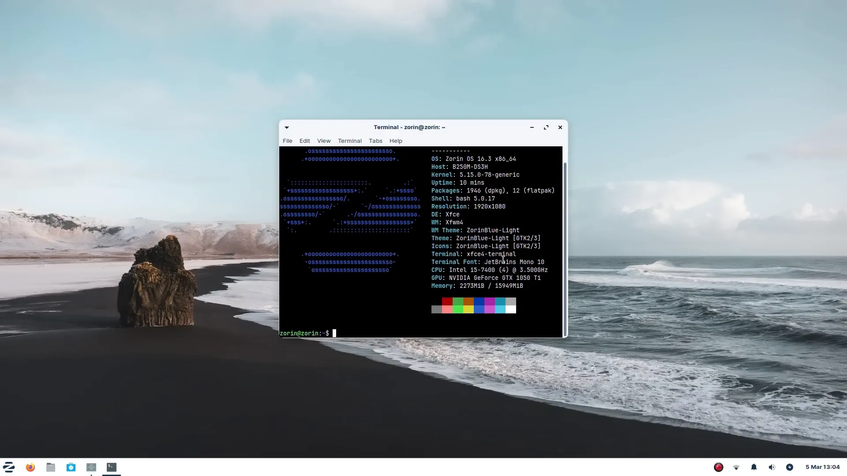Click the orange neofetch color block
This screenshot has width=847, height=476.
(x=468, y=301)
